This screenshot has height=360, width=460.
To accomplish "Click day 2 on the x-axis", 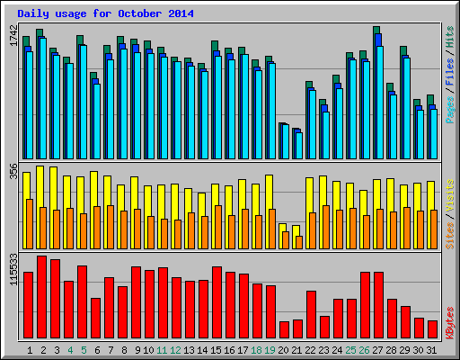I will click(x=43, y=350).
